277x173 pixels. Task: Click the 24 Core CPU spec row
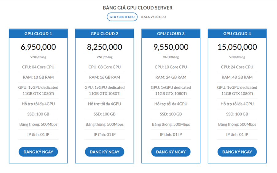[237, 67]
